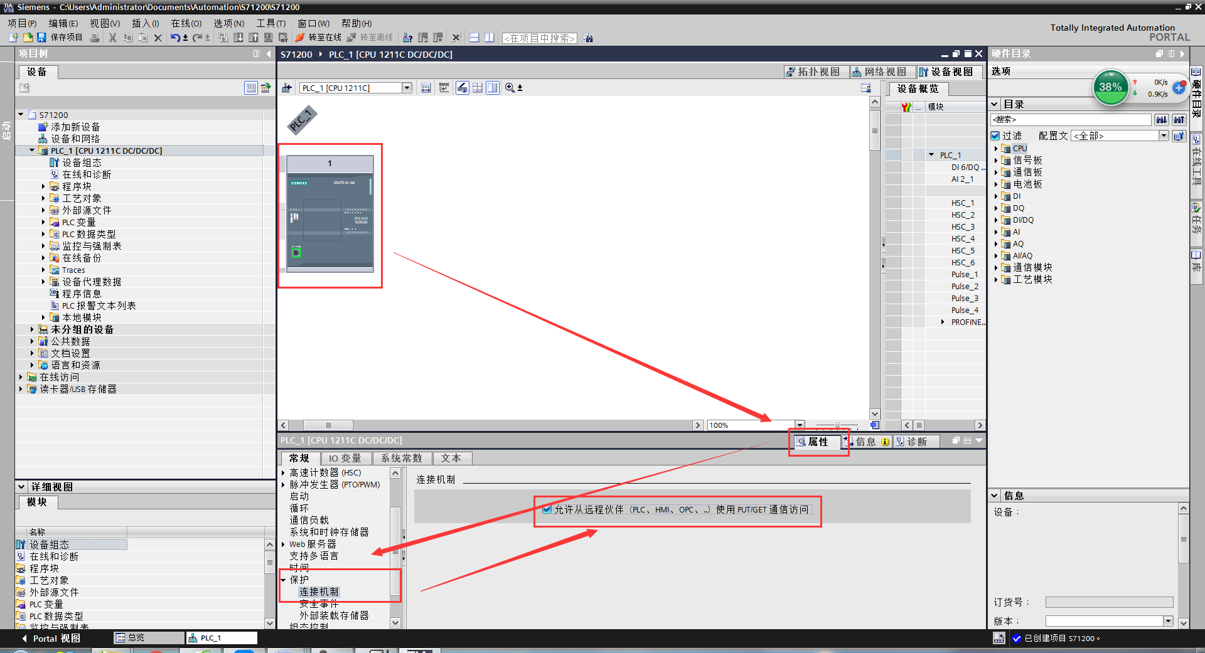Click the print icon in toolbar
The width and height of the screenshot is (1205, 653).
coord(95,38)
